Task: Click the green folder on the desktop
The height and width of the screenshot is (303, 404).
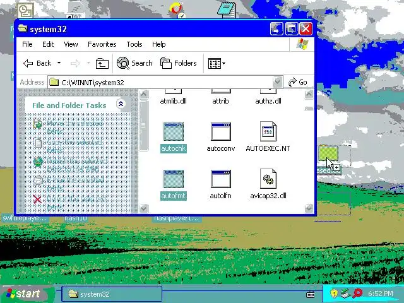Action: pyautogui.click(x=328, y=153)
